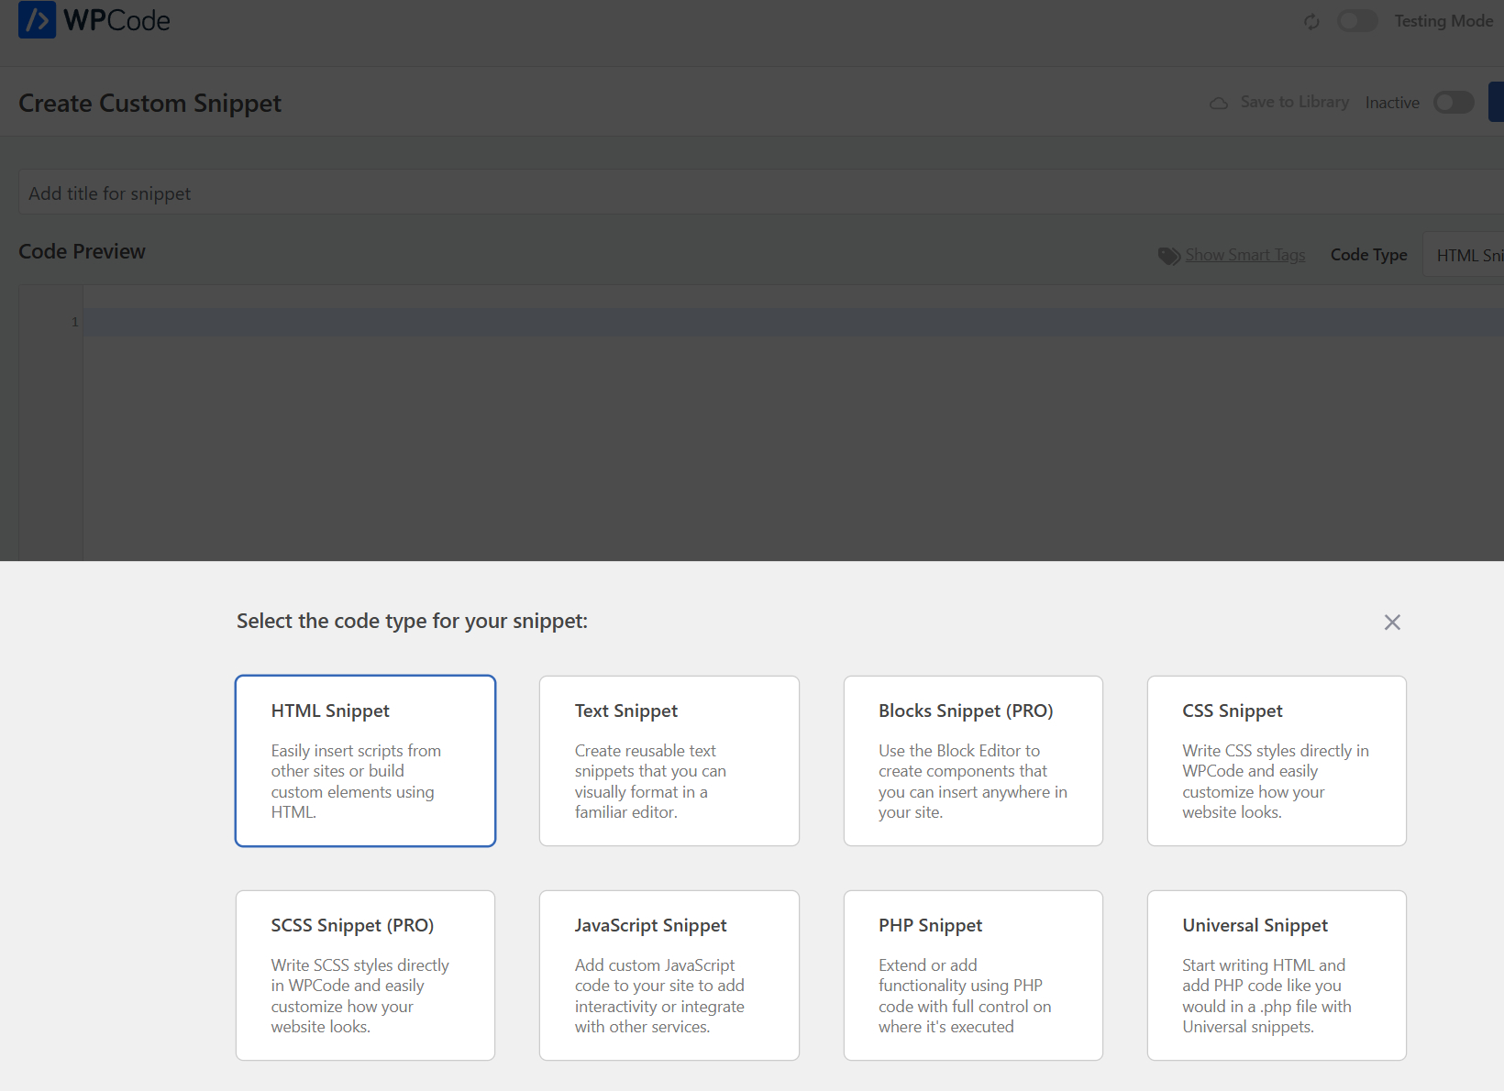The width and height of the screenshot is (1504, 1091).
Task: Click the cloud icon for Save to Library
Action: (x=1219, y=103)
